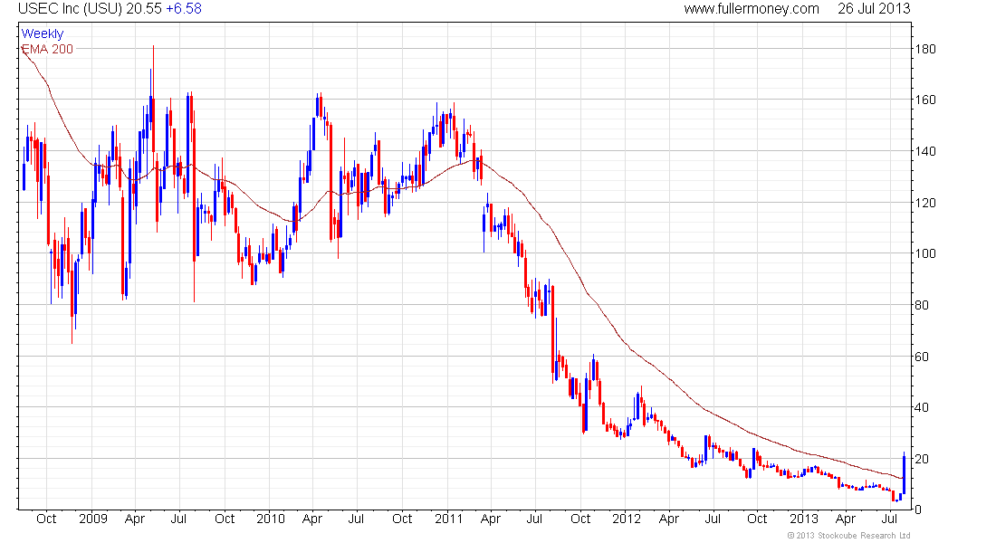Click the 20 y-axis label

922,459
